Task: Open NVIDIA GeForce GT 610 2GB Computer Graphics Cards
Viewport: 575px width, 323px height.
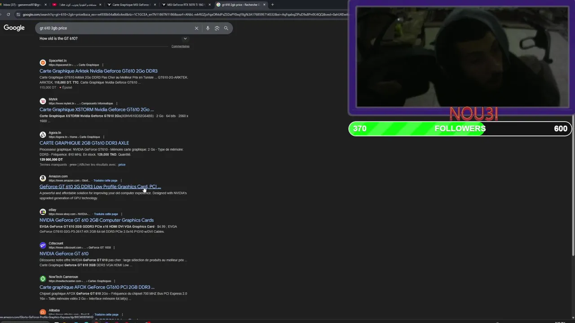Action: [97, 220]
